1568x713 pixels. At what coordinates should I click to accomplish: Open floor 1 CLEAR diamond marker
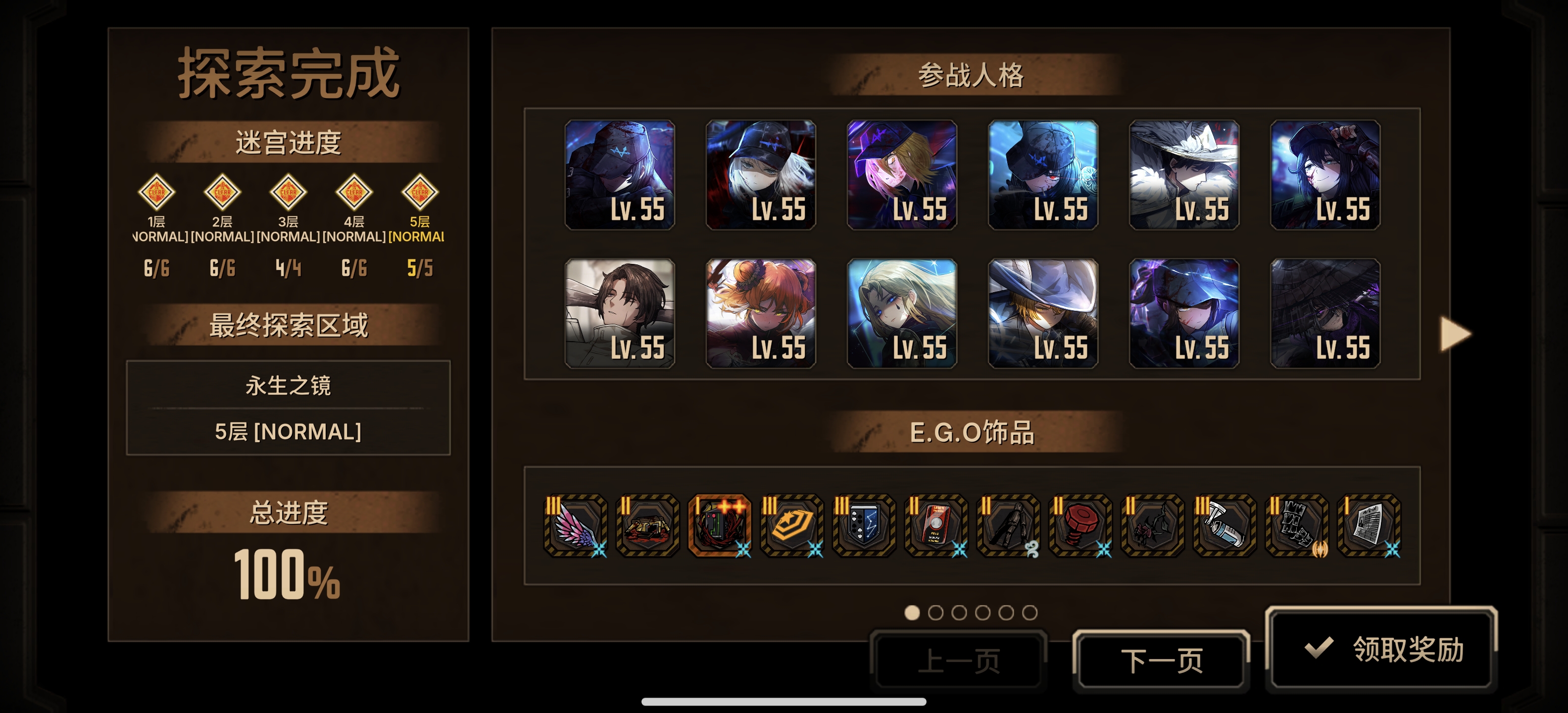(x=156, y=193)
